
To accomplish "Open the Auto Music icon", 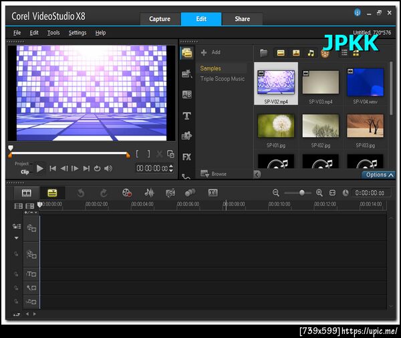I will click(x=170, y=193).
